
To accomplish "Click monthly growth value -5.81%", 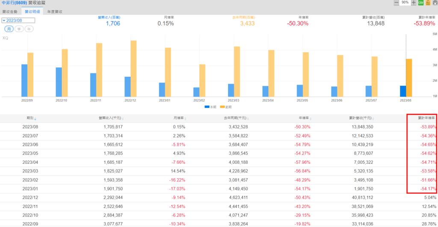I will pyautogui.click(x=178, y=145).
